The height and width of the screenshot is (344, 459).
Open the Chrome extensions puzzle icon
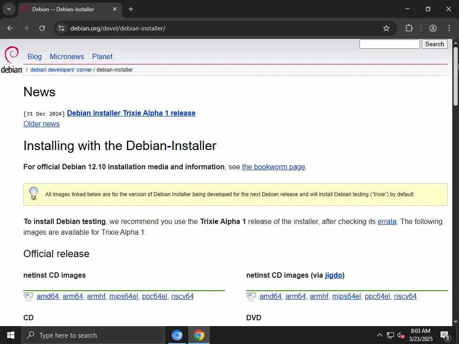click(x=409, y=28)
